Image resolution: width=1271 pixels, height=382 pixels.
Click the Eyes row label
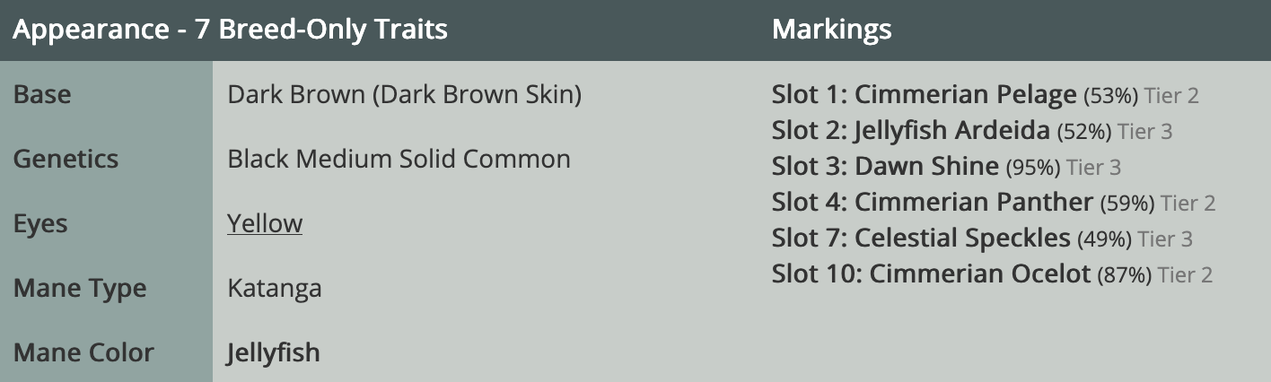pyautogui.click(x=40, y=224)
